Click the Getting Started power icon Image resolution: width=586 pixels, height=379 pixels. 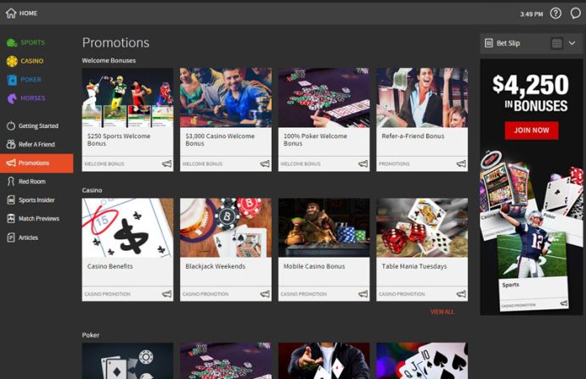click(11, 125)
